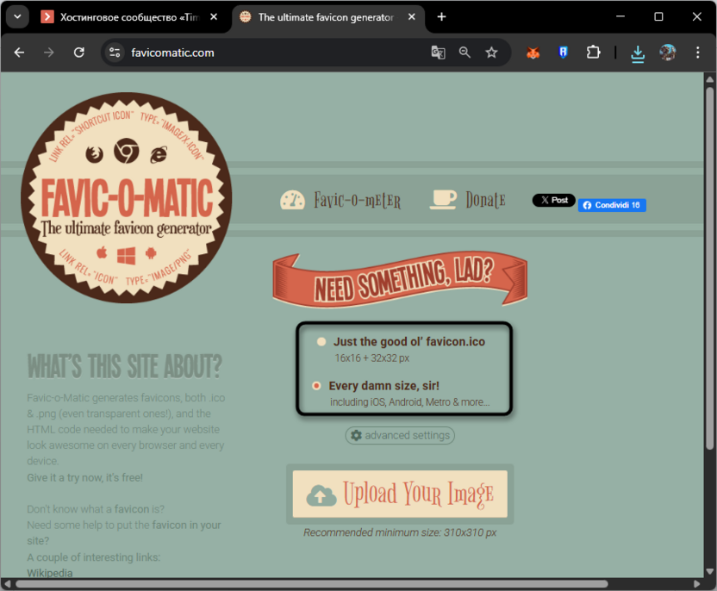The width and height of the screenshot is (717, 591).
Task: Click the Upload Your Image button
Action: (400, 495)
